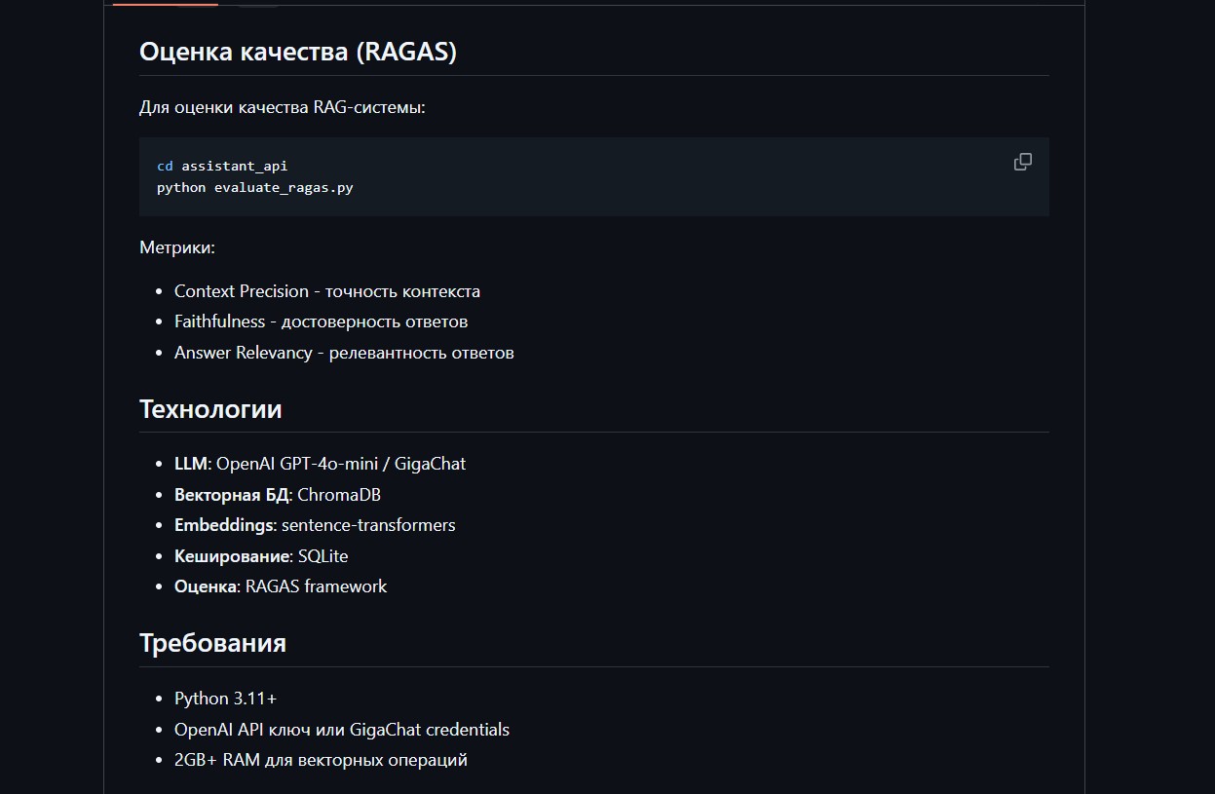Click the word 'ChromaDB'

coord(339,495)
